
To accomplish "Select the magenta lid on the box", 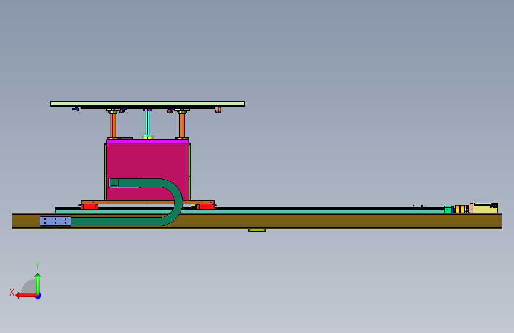I will [148, 141].
